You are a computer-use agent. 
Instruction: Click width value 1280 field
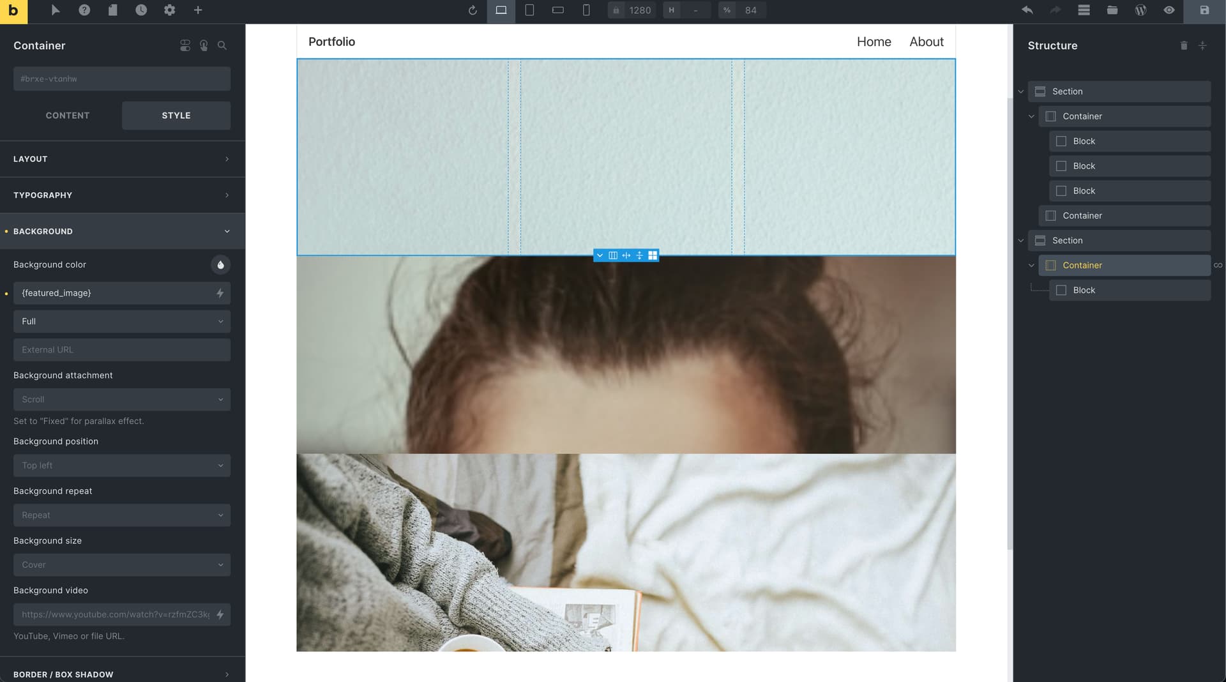(x=640, y=10)
